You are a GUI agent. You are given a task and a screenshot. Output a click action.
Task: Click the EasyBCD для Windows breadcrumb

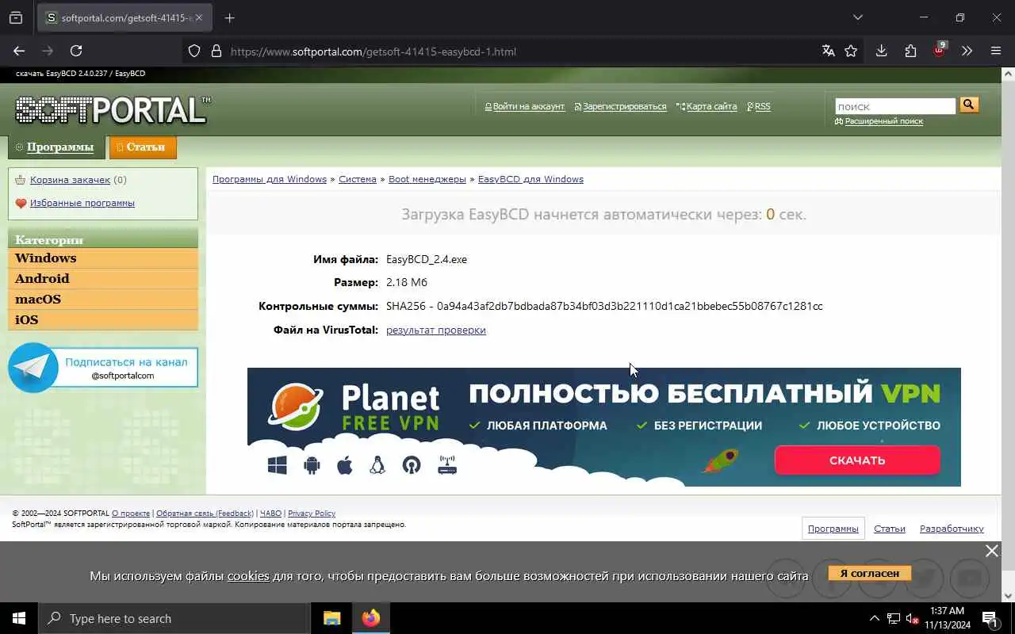click(530, 179)
